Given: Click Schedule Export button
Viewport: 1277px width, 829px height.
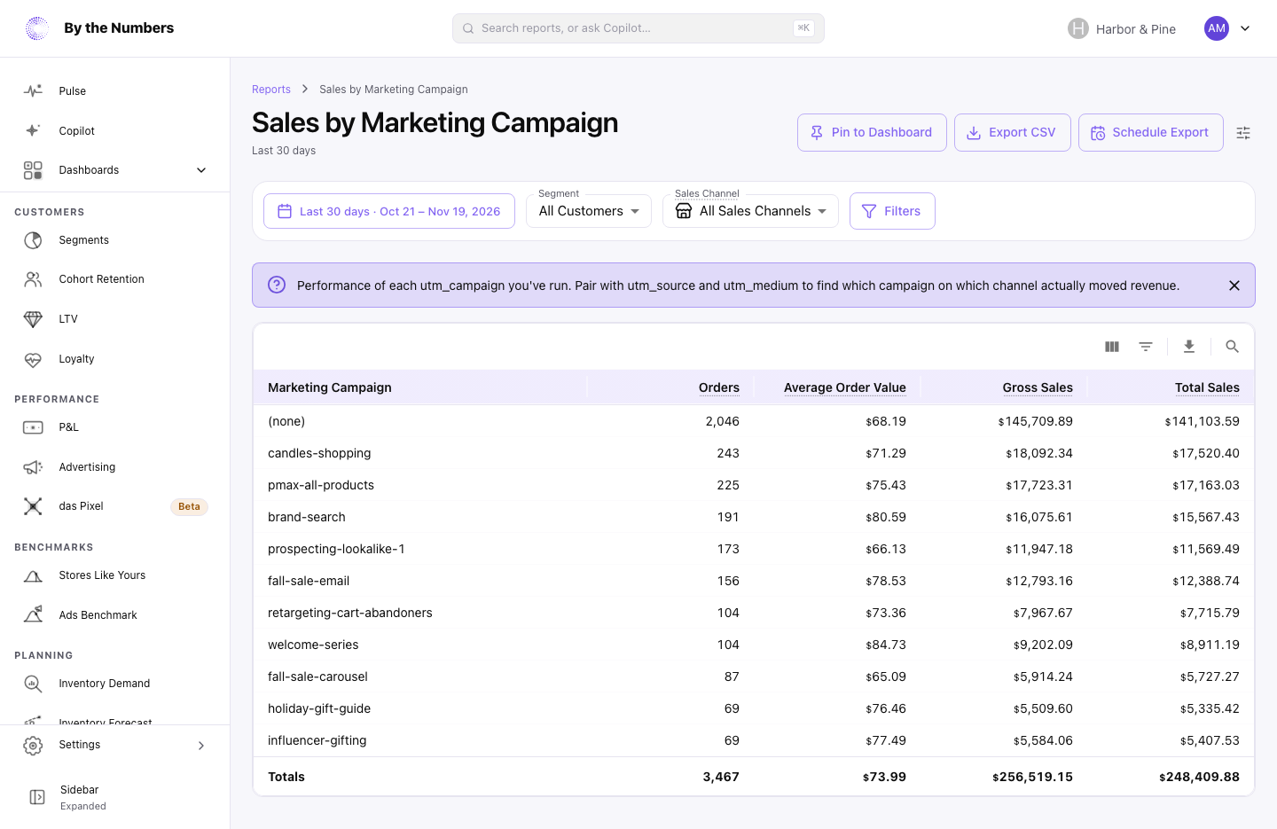Looking at the screenshot, I should (1151, 132).
